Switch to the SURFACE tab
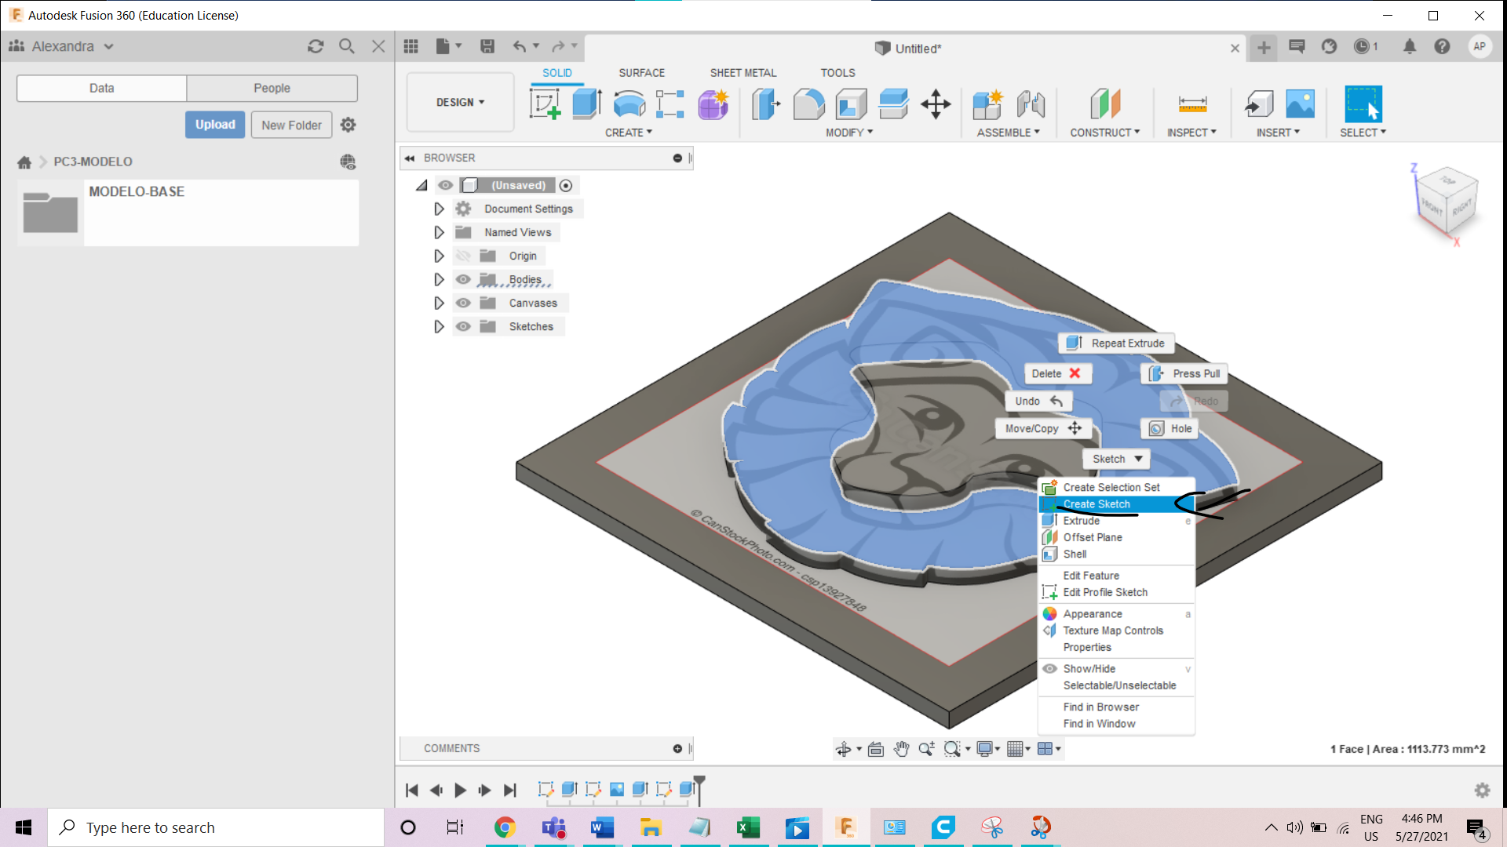Image resolution: width=1507 pixels, height=847 pixels. 641,72
